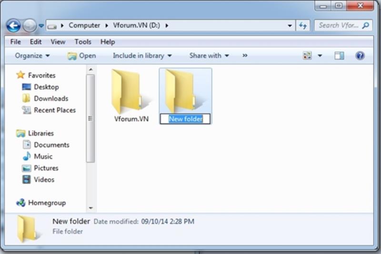Click the Libraries icon in sidebar
Image resolution: width=381 pixels, height=254 pixels.
pyautogui.click(x=20, y=133)
